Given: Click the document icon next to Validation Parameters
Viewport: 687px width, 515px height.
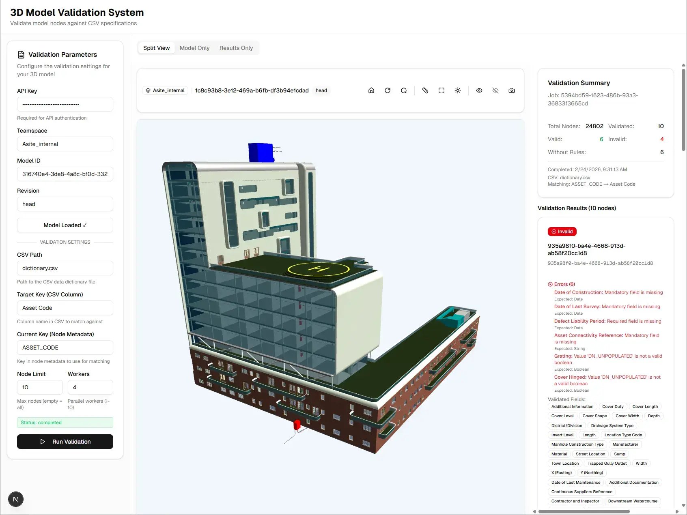Looking at the screenshot, I should [x=21, y=54].
